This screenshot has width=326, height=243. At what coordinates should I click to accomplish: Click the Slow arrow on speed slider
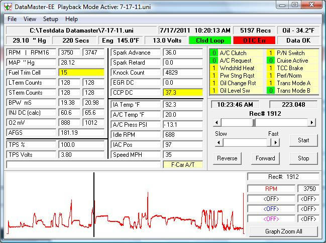[219, 142]
